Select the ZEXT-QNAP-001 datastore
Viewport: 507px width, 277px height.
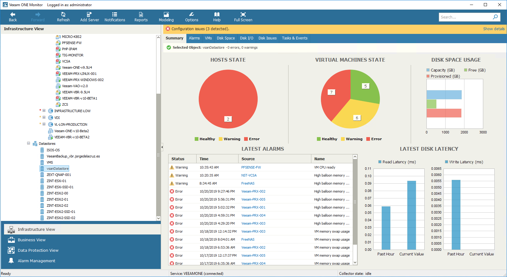[59, 175]
